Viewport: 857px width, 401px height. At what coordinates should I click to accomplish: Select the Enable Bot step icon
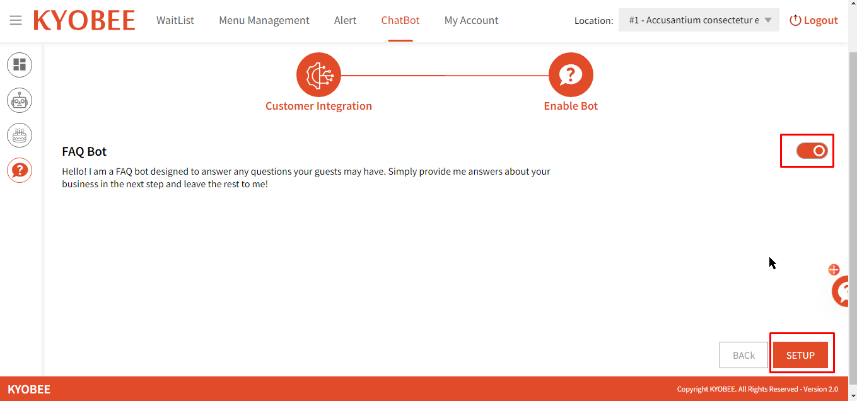pos(571,75)
